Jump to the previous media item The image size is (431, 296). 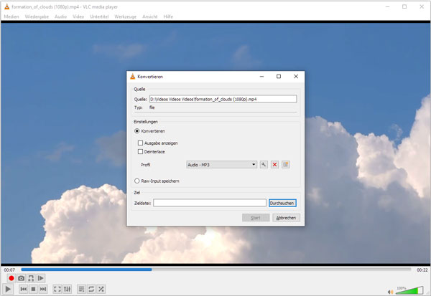tap(24, 289)
